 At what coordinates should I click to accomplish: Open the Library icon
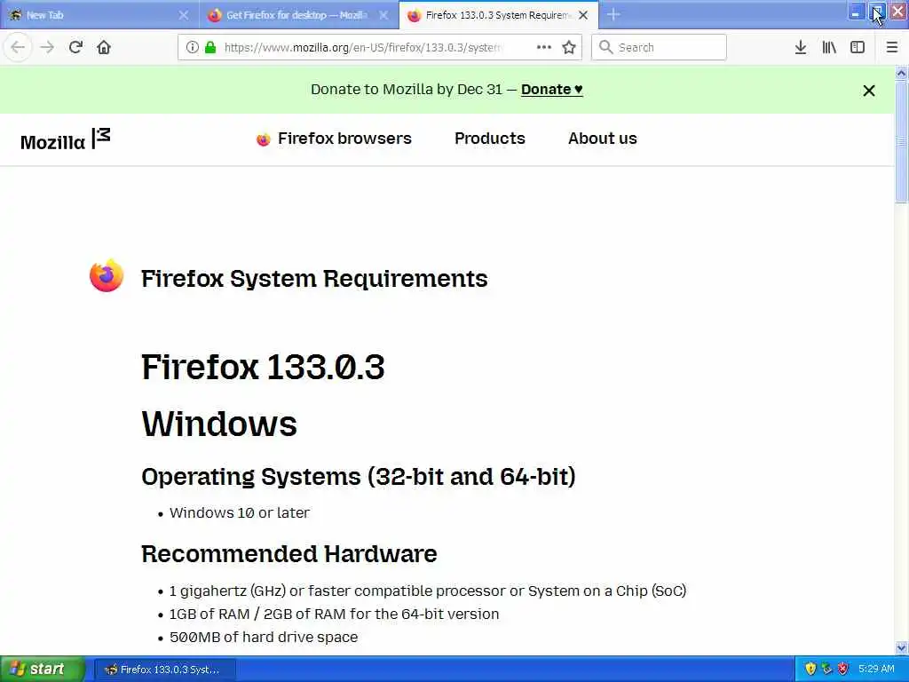(829, 48)
